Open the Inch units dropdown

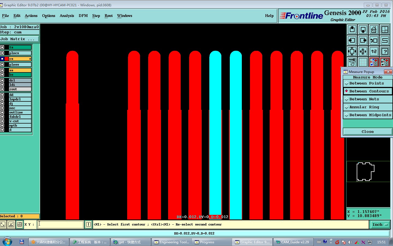pyautogui.click(x=380, y=225)
